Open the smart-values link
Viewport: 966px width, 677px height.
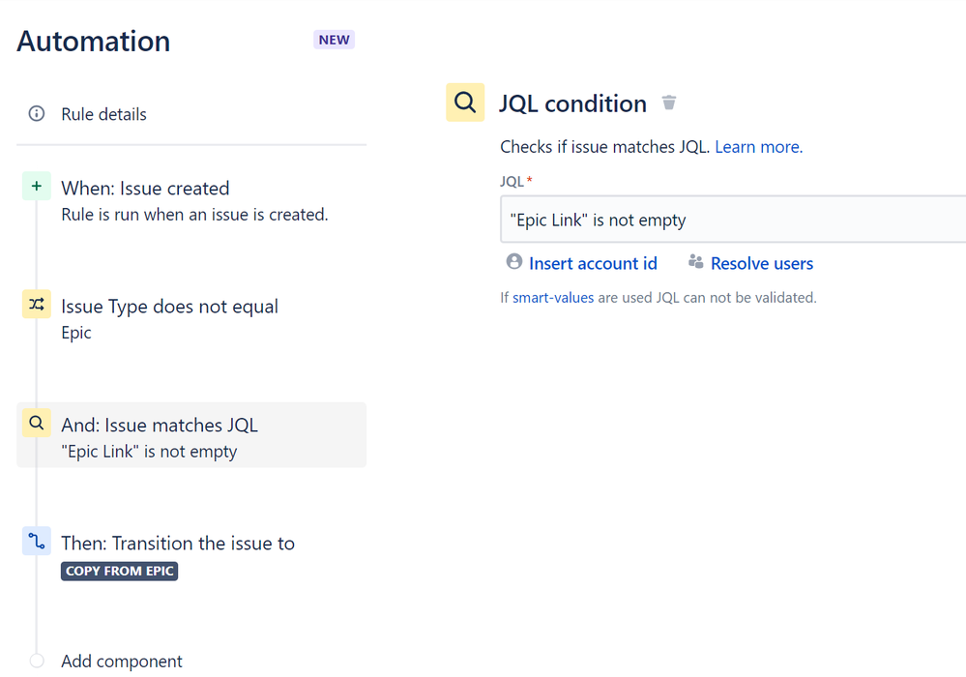tap(553, 298)
